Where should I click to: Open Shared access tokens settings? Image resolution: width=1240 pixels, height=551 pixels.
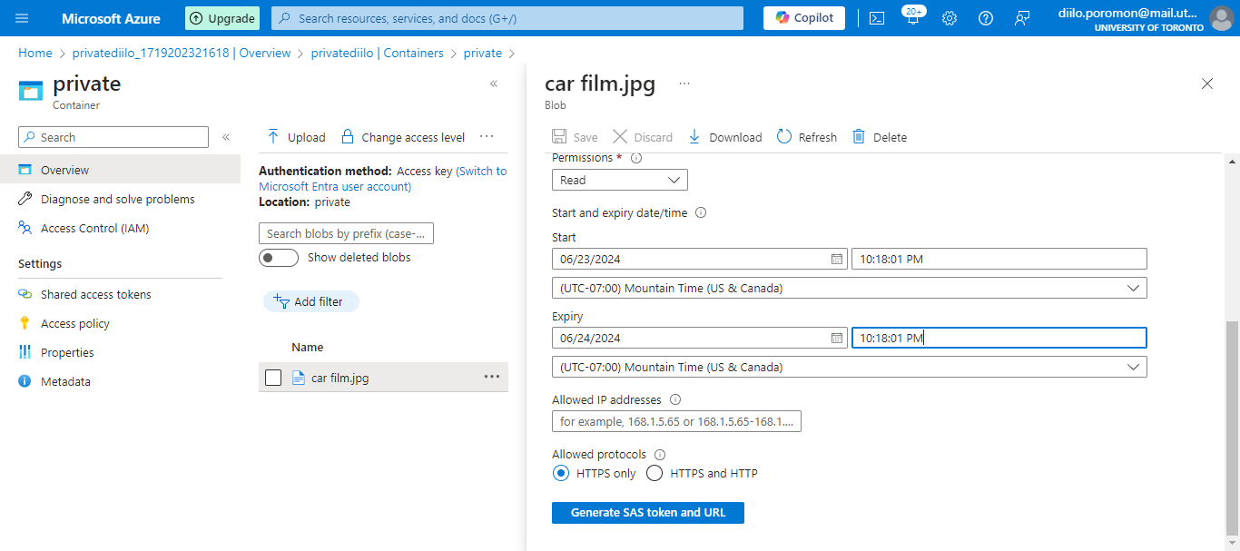tap(95, 295)
